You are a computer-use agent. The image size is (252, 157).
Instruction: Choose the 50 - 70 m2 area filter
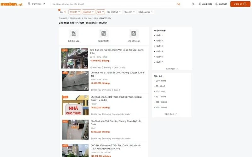(x=160, y=91)
